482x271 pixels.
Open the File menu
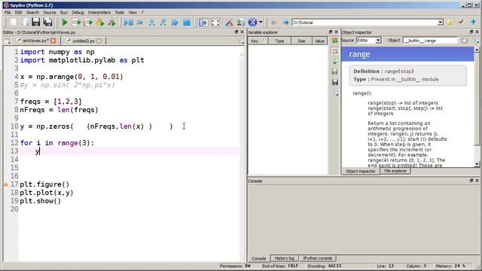click(8, 12)
